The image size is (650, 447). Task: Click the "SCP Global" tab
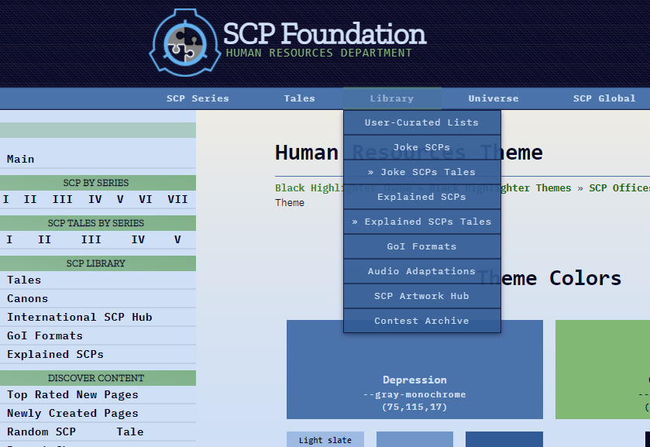click(604, 98)
